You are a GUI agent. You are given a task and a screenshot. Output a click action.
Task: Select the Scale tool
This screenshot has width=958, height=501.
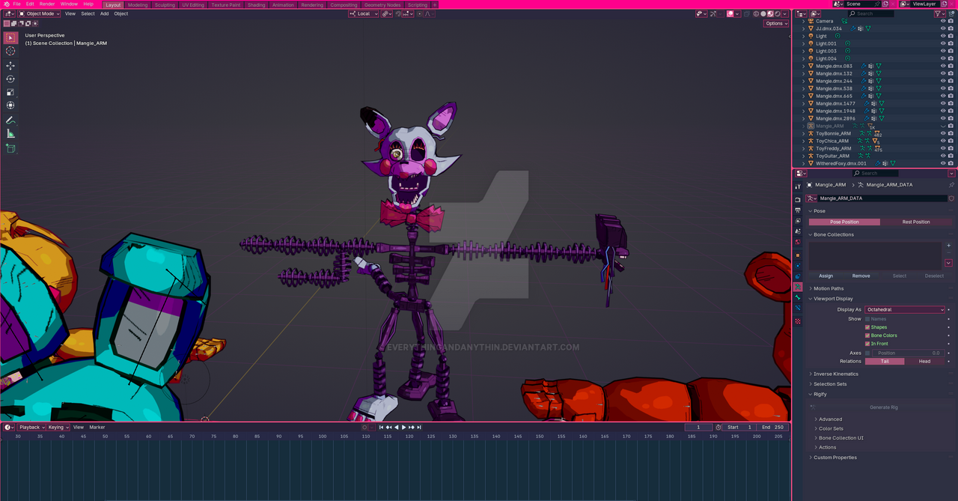(10, 92)
